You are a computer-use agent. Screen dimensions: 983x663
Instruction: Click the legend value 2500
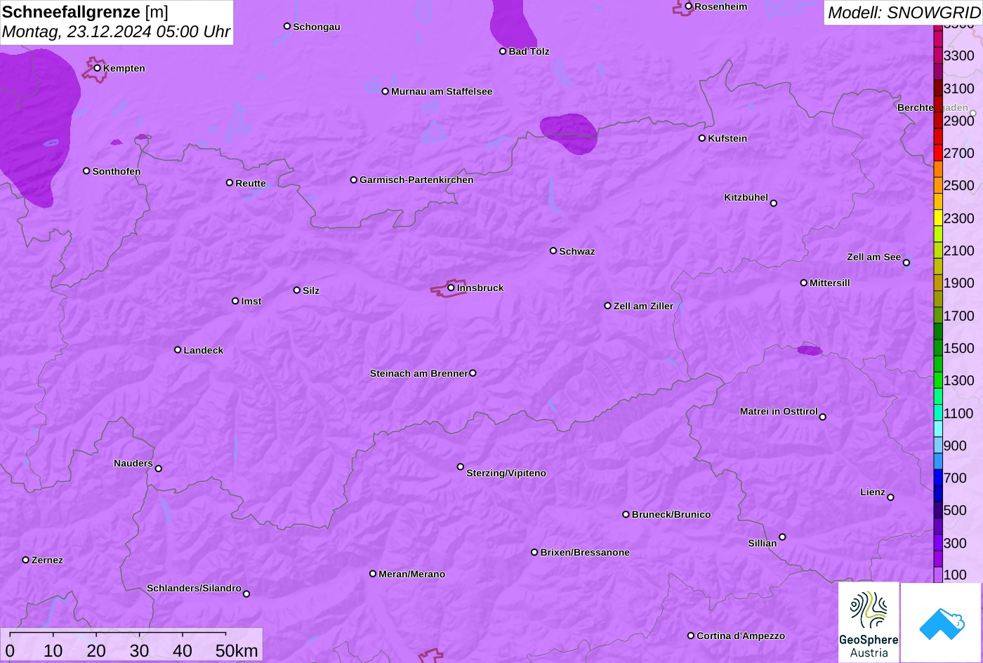point(959,185)
